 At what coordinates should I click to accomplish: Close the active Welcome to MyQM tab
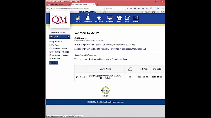pos(93,5)
